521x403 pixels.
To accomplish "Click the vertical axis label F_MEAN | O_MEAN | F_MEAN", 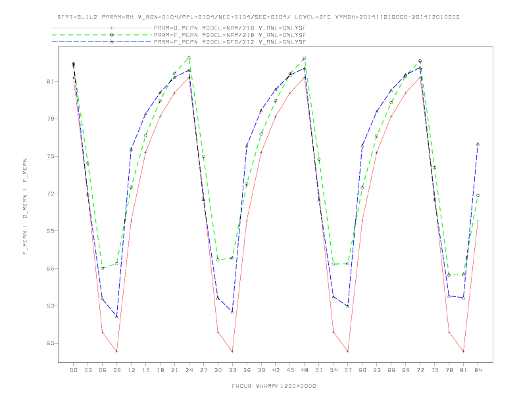I will pyautogui.click(x=25, y=207).
